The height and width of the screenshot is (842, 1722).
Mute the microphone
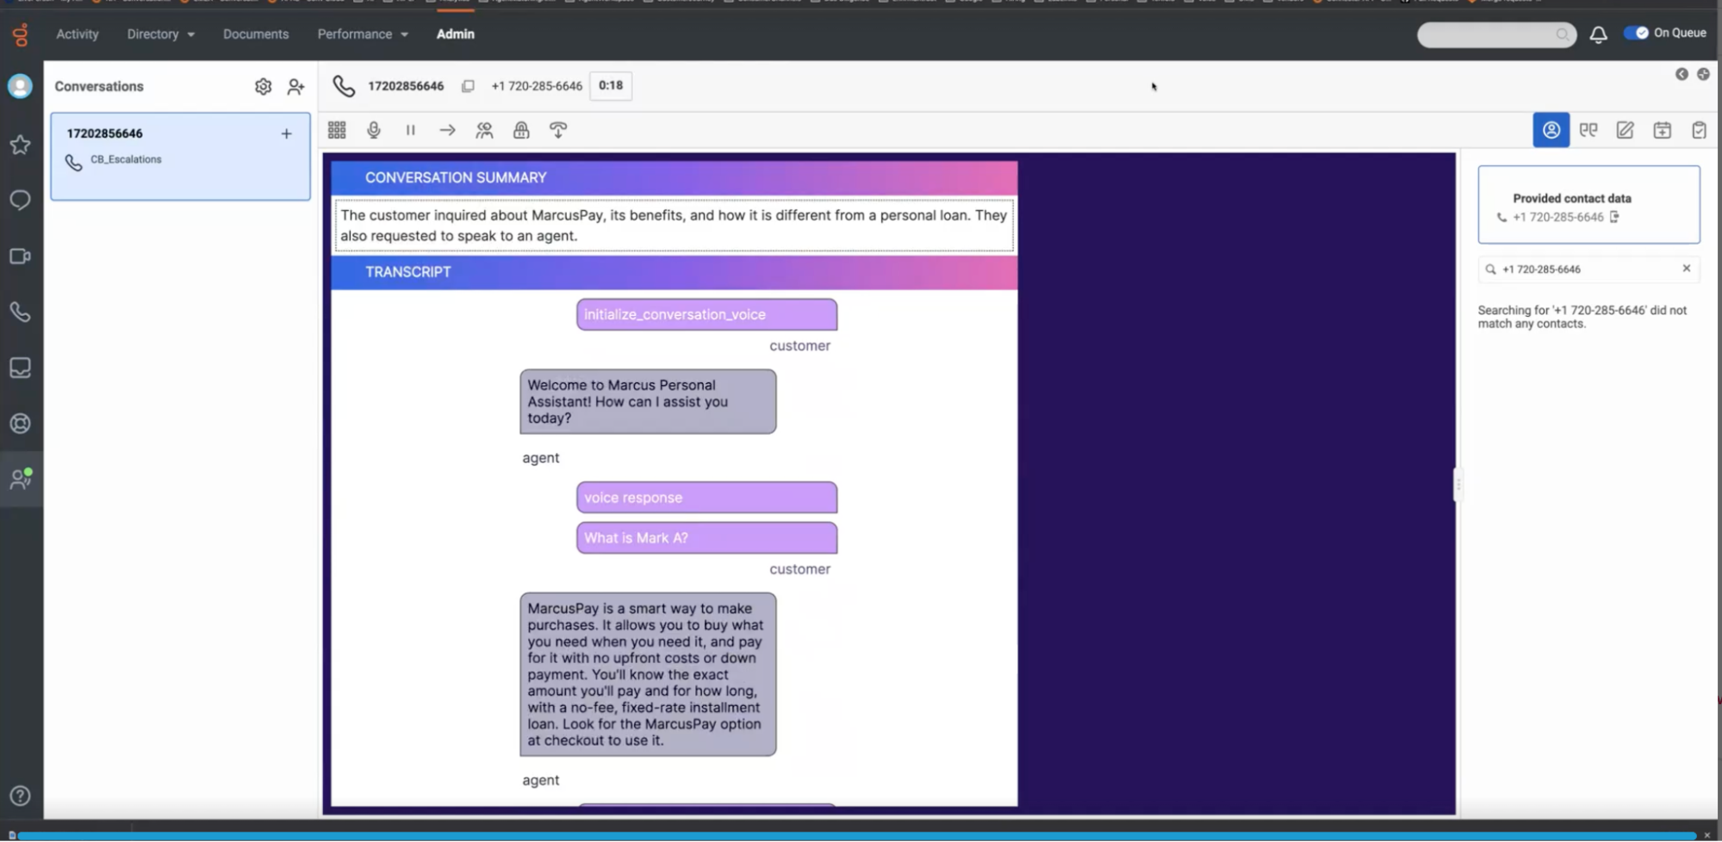click(374, 130)
